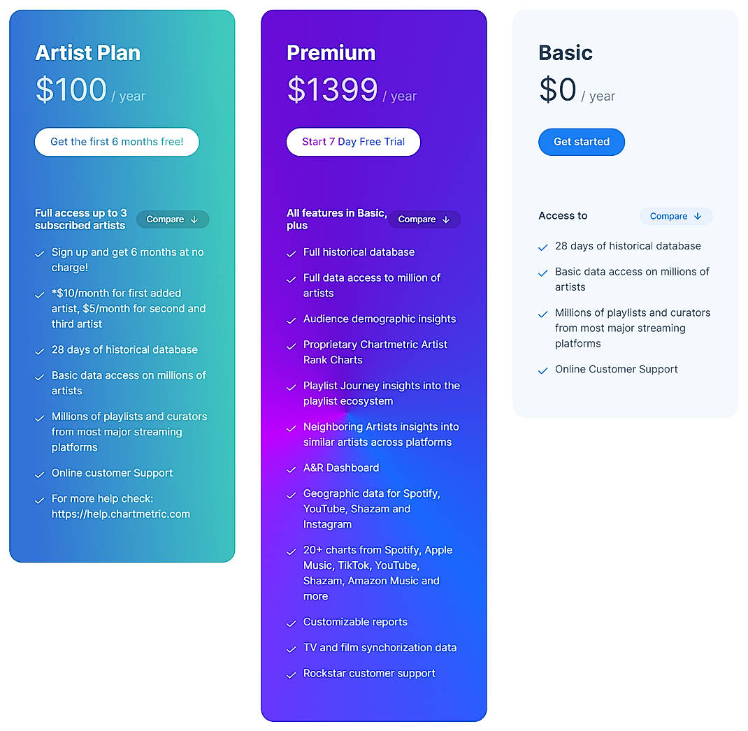Select the Premium plan heading
Image resolution: width=748 pixels, height=731 pixels.
tap(331, 52)
